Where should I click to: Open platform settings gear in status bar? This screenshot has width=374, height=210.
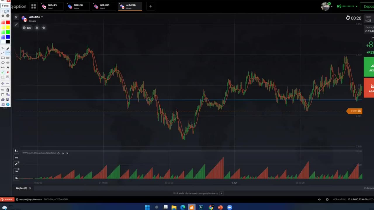327,199
